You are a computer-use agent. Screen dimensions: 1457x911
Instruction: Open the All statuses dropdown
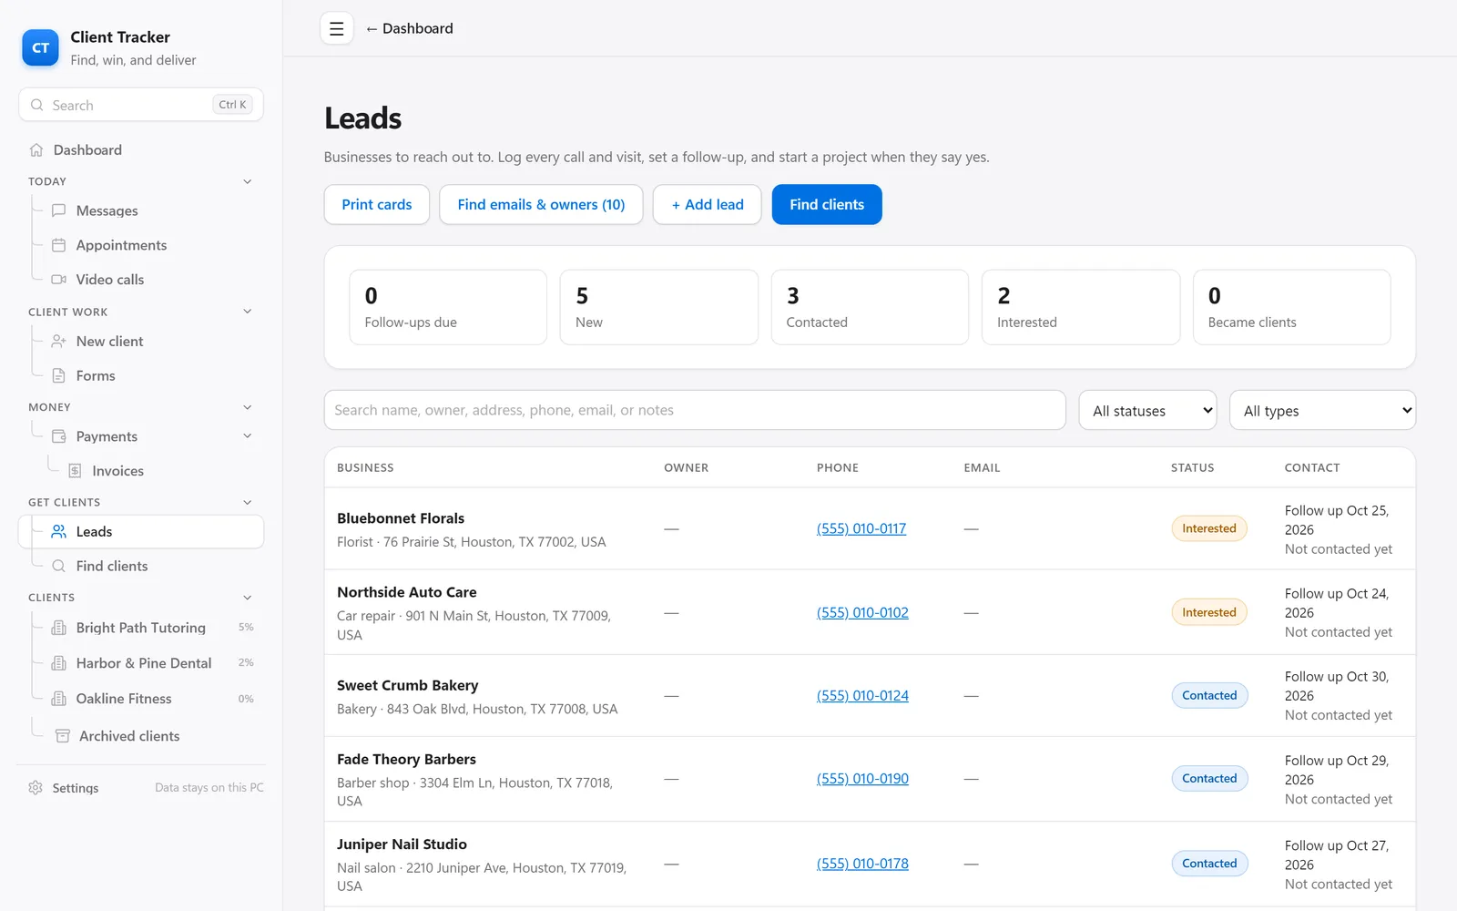coord(1147,411)
